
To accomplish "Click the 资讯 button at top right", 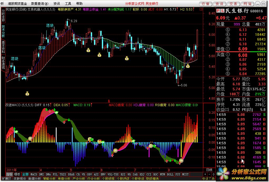I will coord(220,4).
